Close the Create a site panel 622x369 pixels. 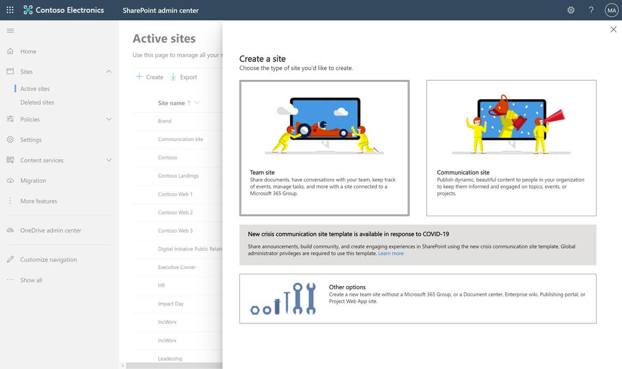coord(614,30)
